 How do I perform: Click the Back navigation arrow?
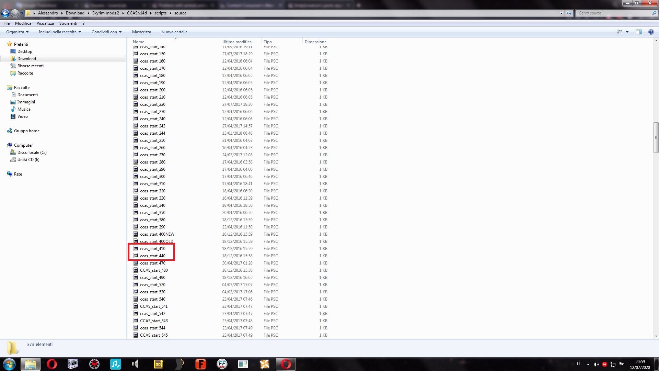pyautogui.click(x=5, y=13)
